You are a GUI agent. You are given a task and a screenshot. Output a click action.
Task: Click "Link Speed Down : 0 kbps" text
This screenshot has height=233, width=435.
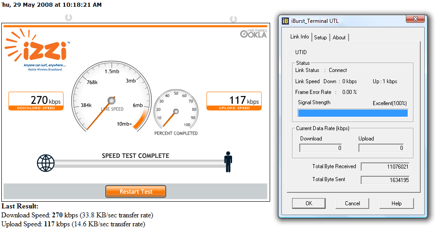click(x=326, y=81)
